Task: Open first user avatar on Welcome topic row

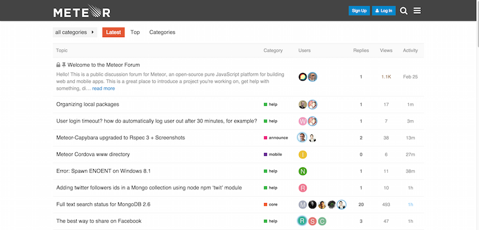Action: 302,77
